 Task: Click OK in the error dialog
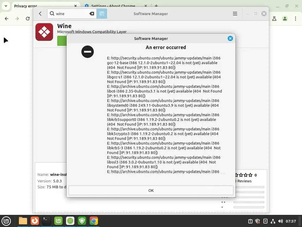(151, 190)
